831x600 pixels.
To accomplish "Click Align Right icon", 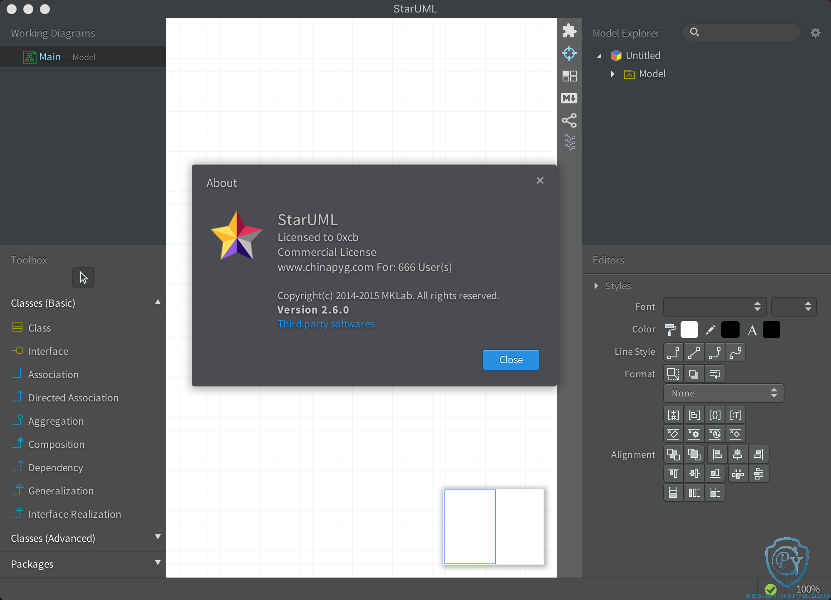I will coord(759,454).
